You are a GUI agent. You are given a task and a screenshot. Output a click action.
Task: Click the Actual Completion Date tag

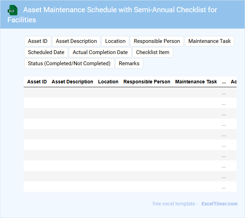coord(100,52)
